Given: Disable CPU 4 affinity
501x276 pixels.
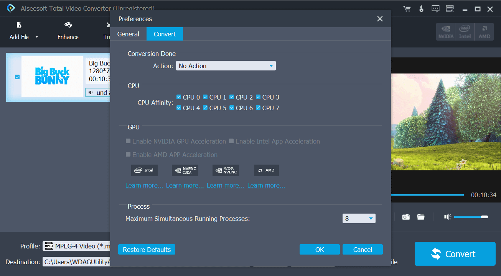Looking at the screenshot, I should tap(178, 108).
